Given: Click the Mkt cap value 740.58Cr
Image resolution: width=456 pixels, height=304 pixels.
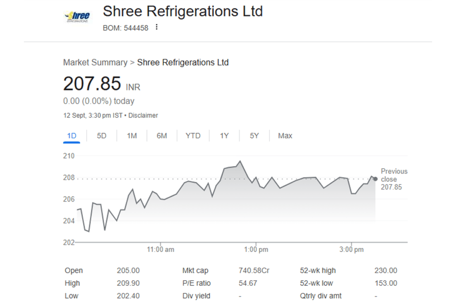Looking at the screenshot, I should click(x=254, y=271).
